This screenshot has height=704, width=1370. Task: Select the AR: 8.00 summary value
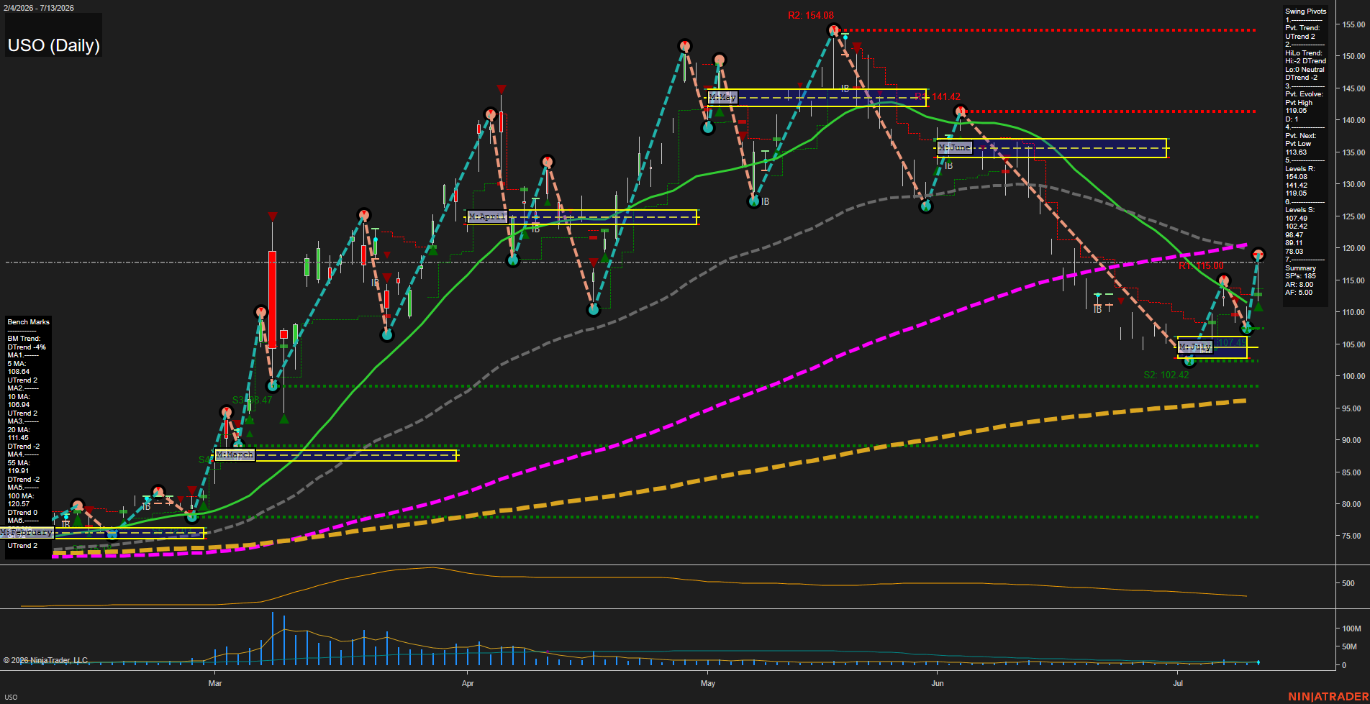click(x=1299, y=285)
